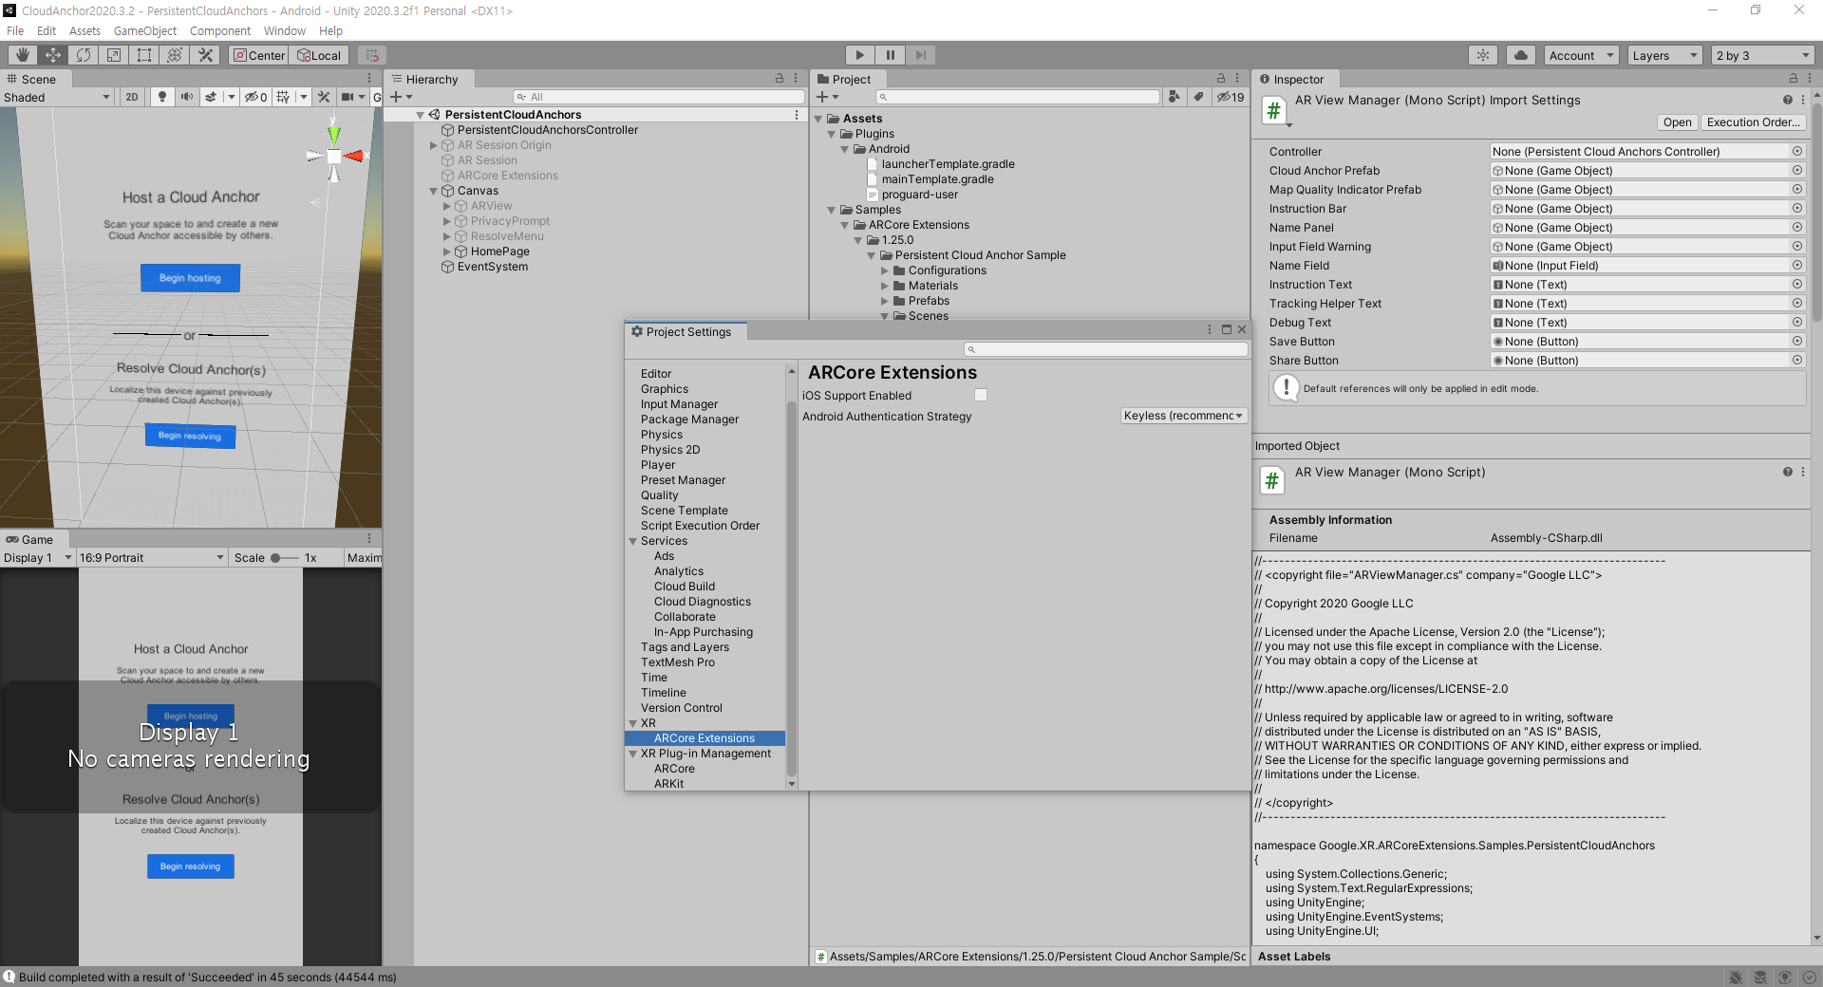Collapse the Services group in Project Settings

[x=632, y=541]
